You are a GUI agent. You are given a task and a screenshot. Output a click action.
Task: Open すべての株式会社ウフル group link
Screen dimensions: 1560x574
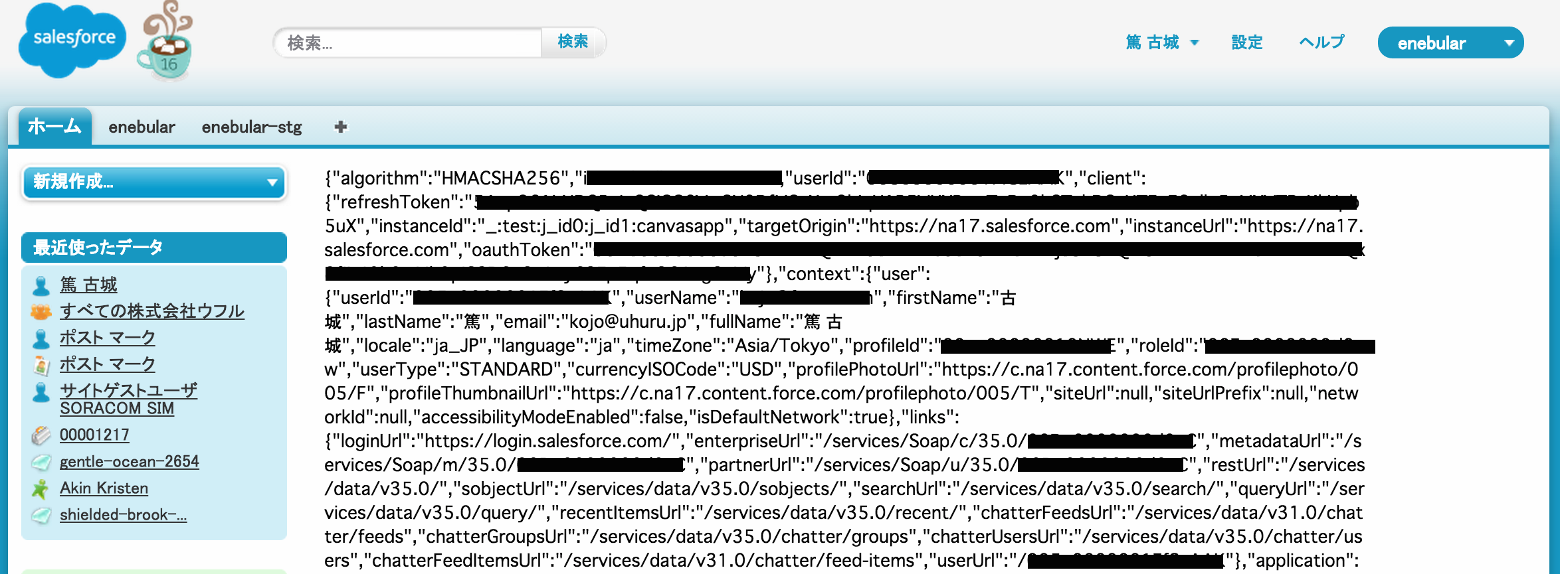click(x=152, y=311)
